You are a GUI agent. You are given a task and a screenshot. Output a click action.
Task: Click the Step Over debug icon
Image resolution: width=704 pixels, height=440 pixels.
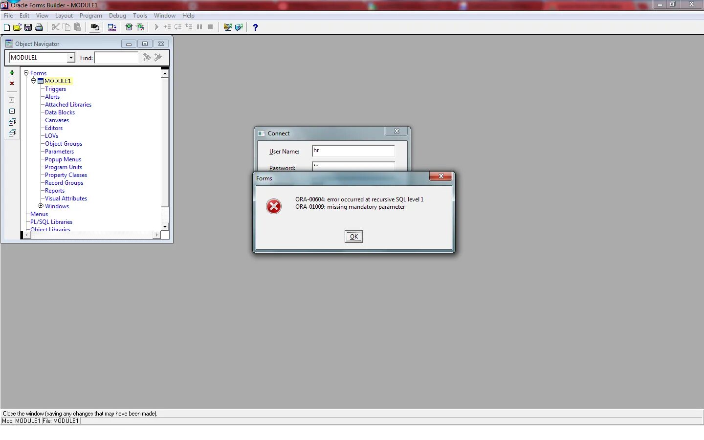coord(178,27)
